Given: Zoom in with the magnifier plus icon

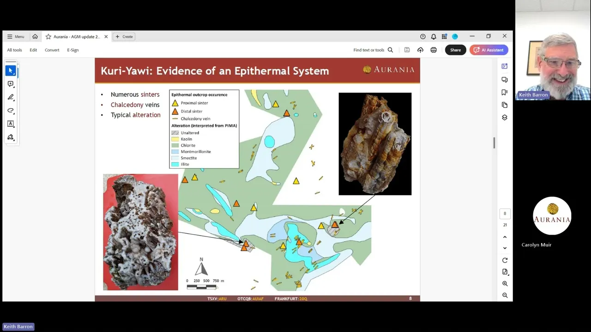Looking at the screenshot, I should click(505, 284).
